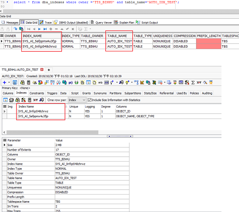
Task: Click the delete record minus icon
Action: 56,29
